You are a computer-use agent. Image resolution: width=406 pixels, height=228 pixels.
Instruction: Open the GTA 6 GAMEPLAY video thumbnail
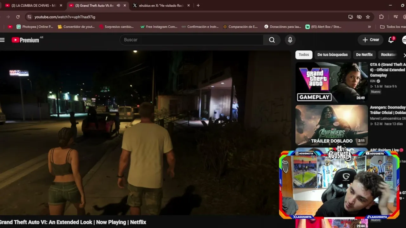[x=331, y=82]
